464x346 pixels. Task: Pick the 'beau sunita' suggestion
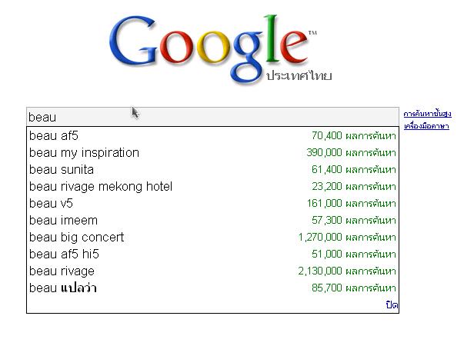212,169
